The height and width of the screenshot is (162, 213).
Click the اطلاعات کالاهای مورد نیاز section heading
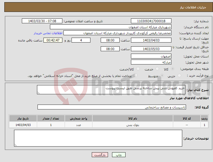189,98
